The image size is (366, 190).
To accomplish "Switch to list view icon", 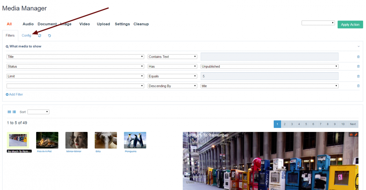I will (x=14, y=112).
